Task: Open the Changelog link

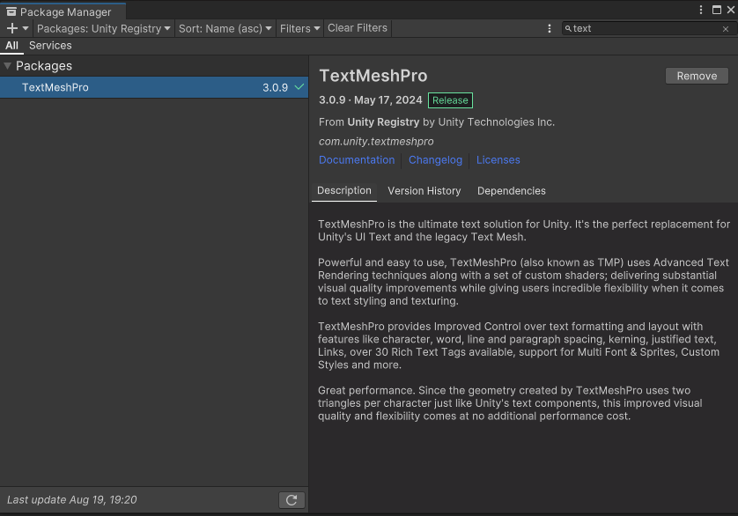Action: (x=435, y=160)
